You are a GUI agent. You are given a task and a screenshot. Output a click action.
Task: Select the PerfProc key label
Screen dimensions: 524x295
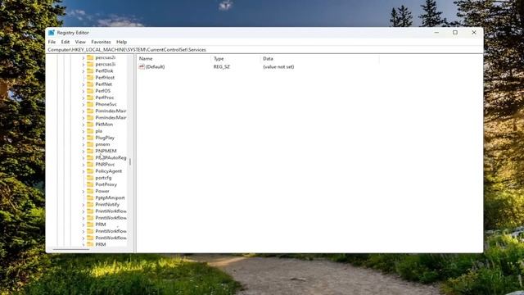(105, 98)
